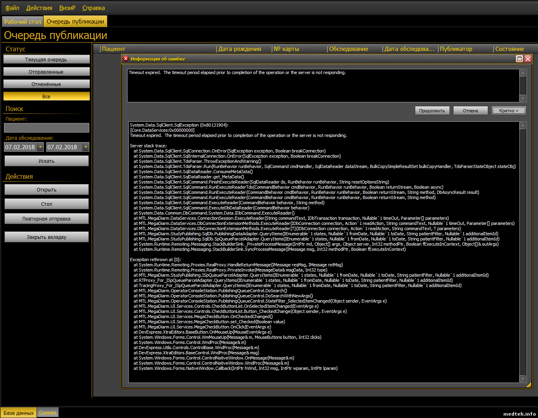Maximize the error information dialog
Viewport: 538px width, 418px height.
click(519, 59)
